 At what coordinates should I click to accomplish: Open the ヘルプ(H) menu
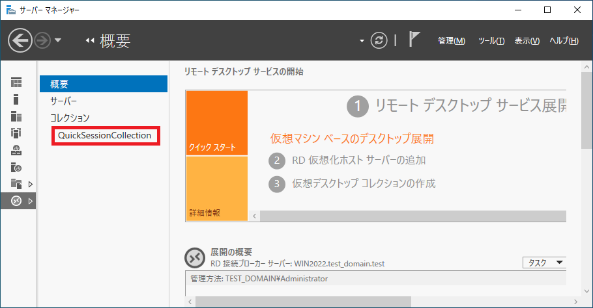(564, 41)
